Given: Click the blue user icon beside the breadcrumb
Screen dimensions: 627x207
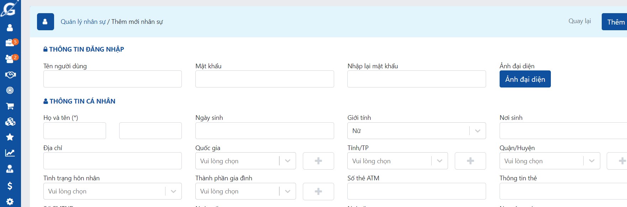Looking at the screenshot, I should [46, 22].
